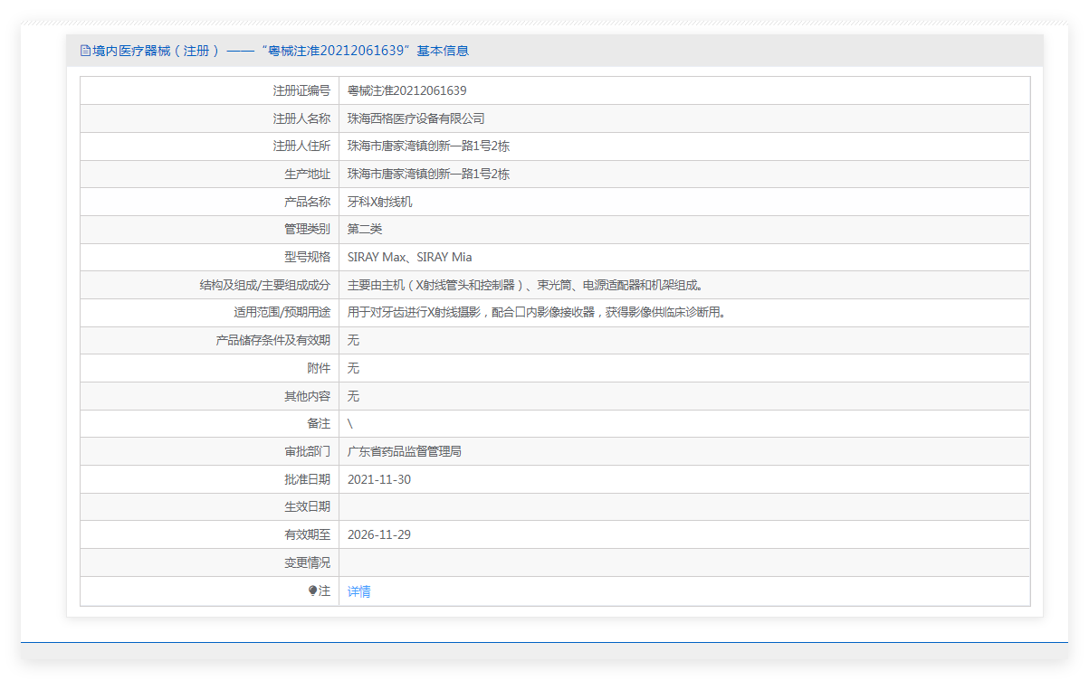The height and width of the screenshot is (680, 1089).
Task: Click the 生效日期 row label
Action: (307, 506)
